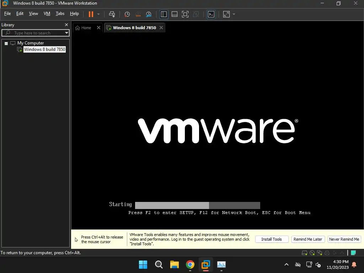Screen dimensions: 364x273
Task: Open the File menu
Action: pyautogui.click(x=7, y=14)
